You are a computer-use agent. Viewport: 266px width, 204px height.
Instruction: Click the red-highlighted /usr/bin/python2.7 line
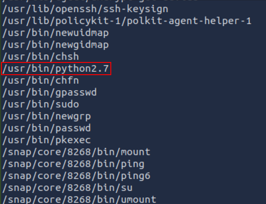[56, 69]
